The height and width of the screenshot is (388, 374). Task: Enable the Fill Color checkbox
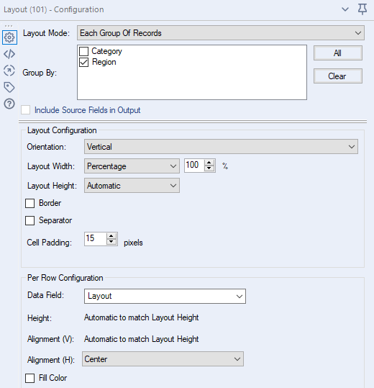(x=30, y=379)
